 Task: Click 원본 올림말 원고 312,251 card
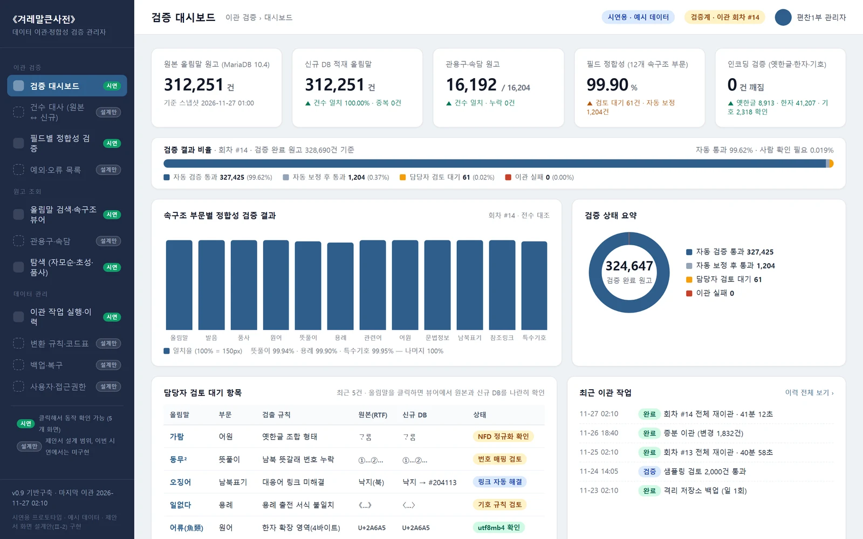pos(217,88)
